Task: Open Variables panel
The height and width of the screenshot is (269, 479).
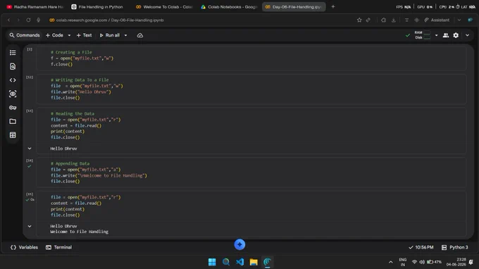Action: pos(25,247)
